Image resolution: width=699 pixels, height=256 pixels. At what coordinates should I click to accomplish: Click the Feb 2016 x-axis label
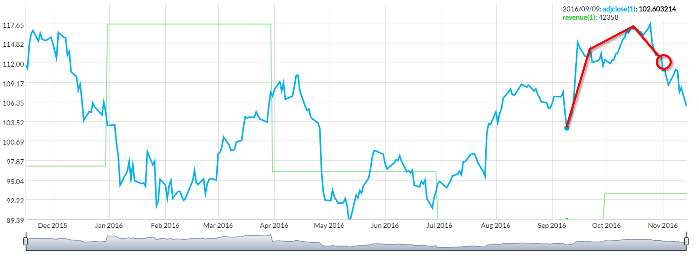pyautogui.click(x=165, y=226)
